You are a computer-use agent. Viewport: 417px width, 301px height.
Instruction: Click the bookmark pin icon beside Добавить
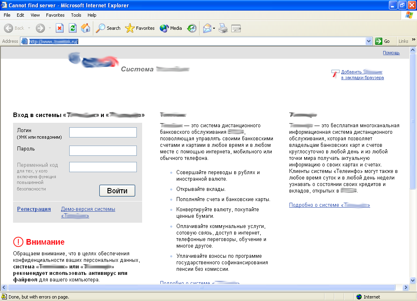point(335,73)
